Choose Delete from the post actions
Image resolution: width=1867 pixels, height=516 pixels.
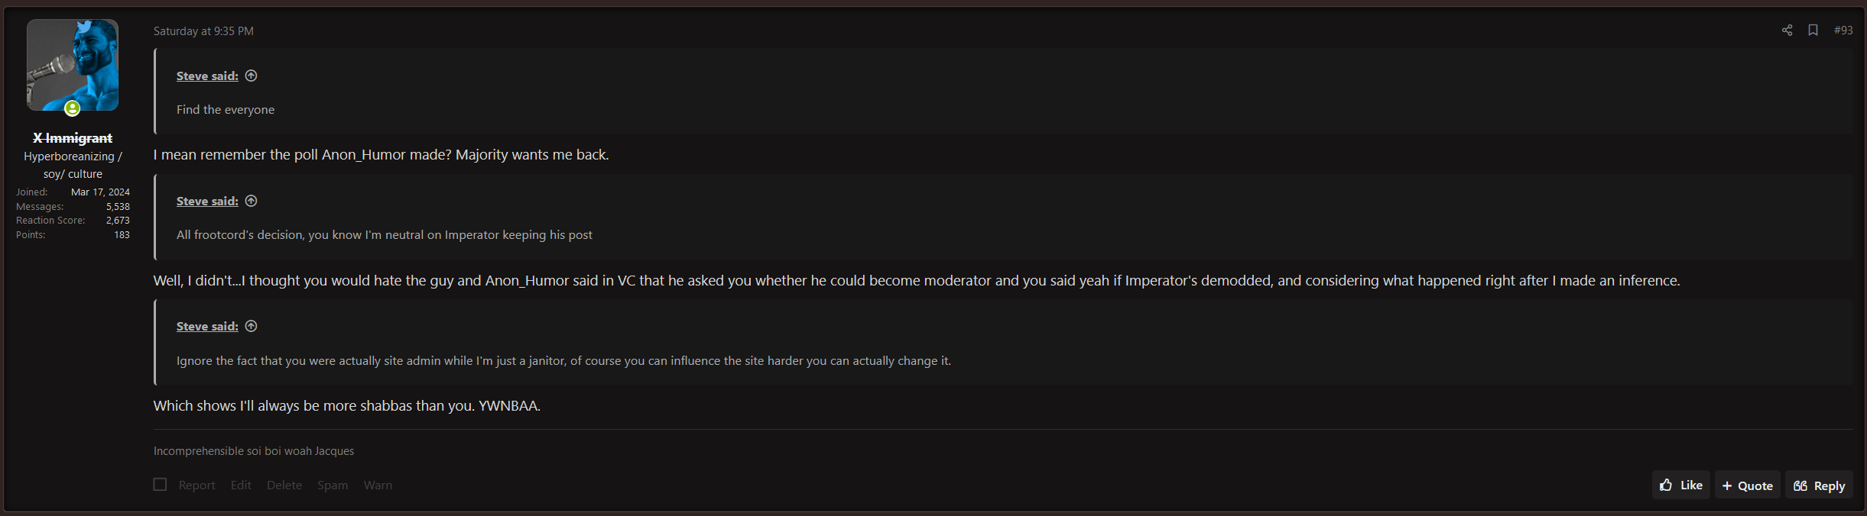(284, 485)
